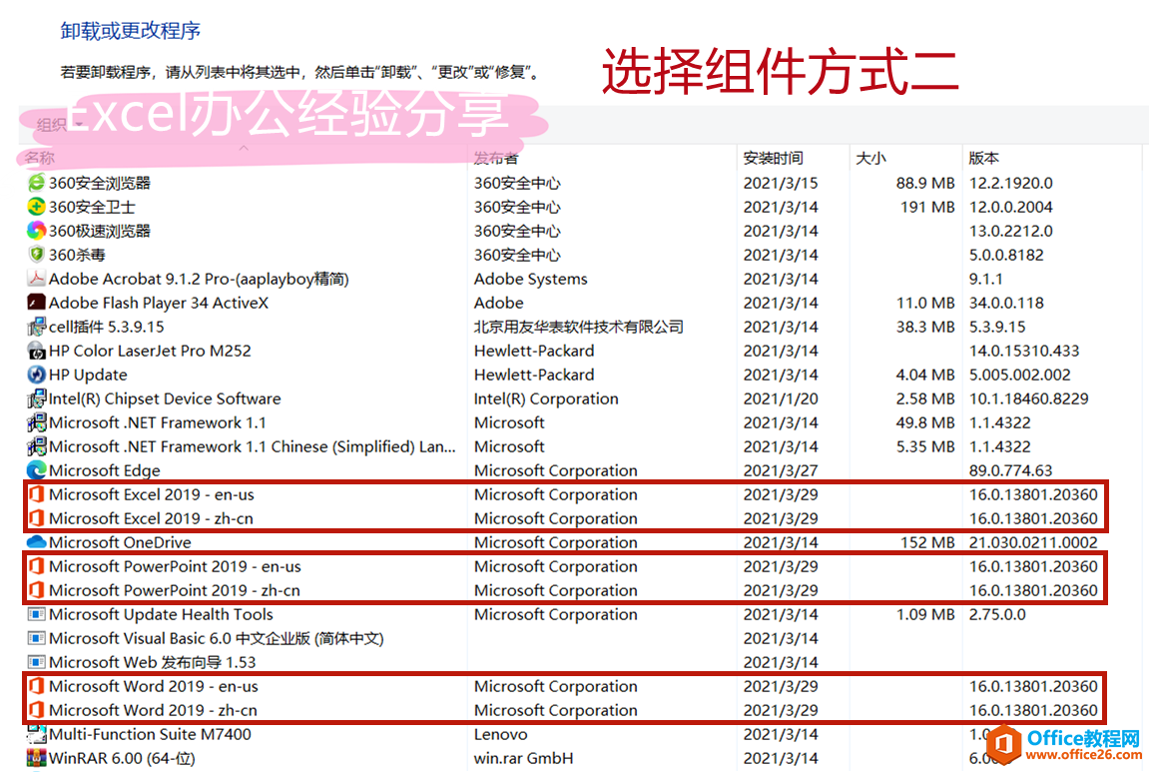Select Microsoft Word 2019 - en-us name
1149x772 pixels.
pos(154,686)
